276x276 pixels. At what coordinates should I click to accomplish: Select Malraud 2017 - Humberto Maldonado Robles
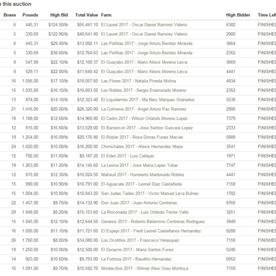[142, 175]
